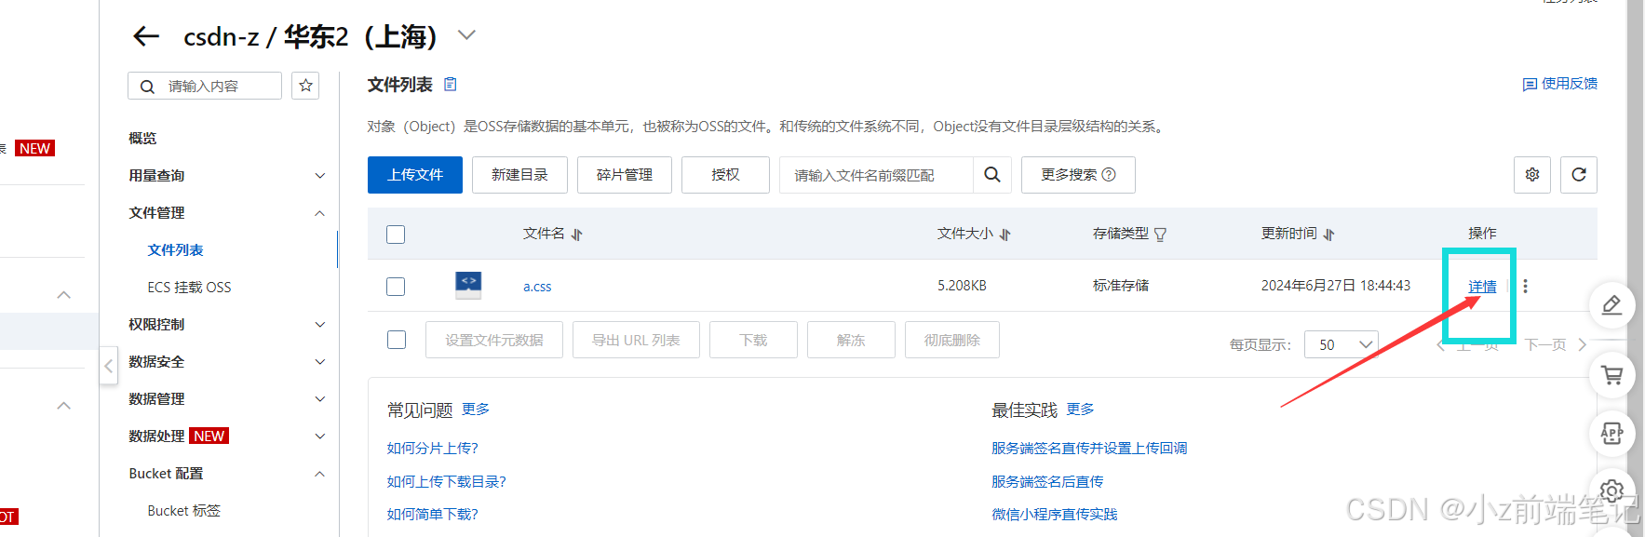Viewport: 1645px width, 537px height.
Task: Collapse the 文件管理 menu
Action: 227,212
